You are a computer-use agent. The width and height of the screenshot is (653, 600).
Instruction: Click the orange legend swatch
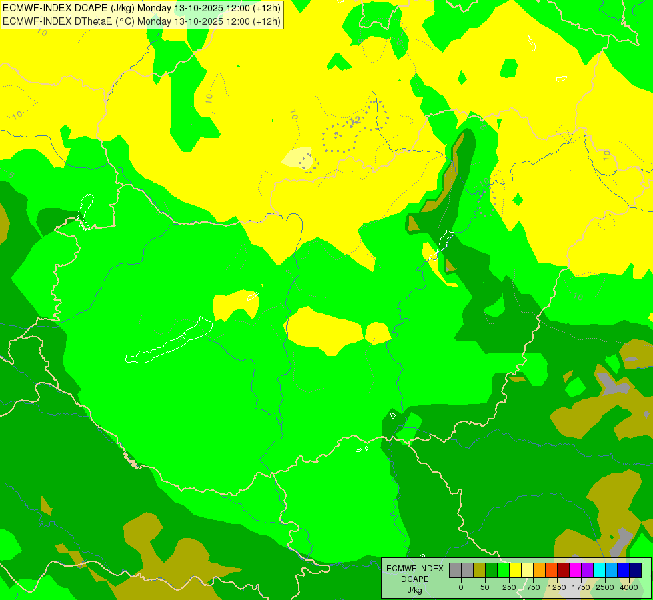pyautogui.click(x=540, y=570)
